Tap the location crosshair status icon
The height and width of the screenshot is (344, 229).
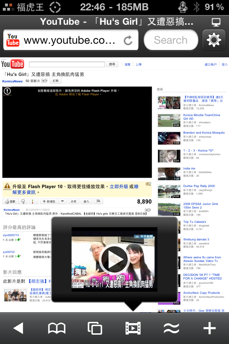click(x=55, y=7)
